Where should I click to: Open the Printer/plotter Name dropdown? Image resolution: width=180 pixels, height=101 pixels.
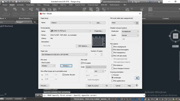coord(71,31)
